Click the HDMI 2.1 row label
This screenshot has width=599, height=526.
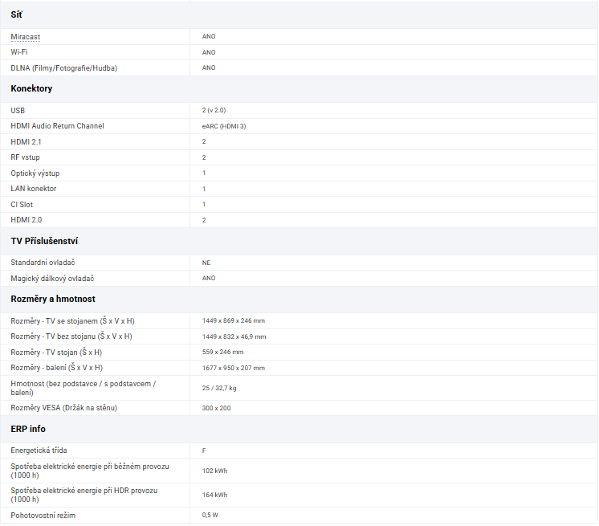tap(26, 141)
